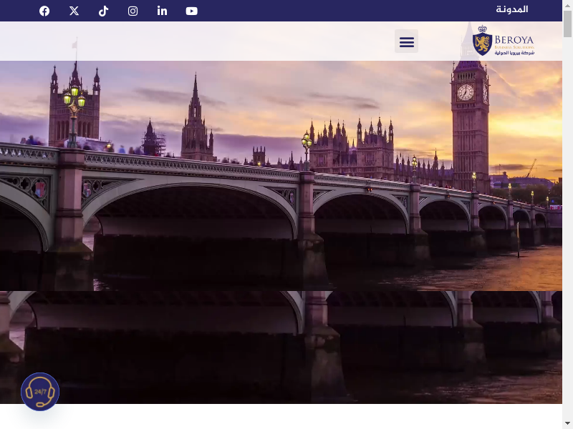Click the Arabic company name under the logo
The image size is (573, 429).
(x=514, y=53)
